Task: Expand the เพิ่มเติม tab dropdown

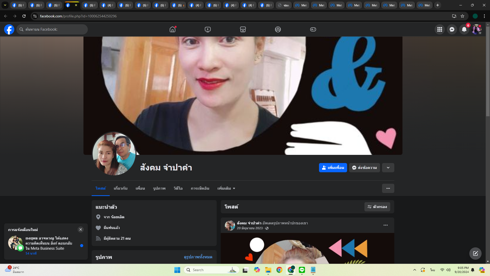Action: pos(226,188)
